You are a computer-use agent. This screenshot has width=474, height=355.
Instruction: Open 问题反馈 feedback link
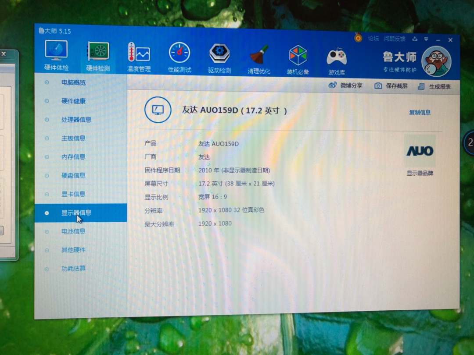pos(395,39)
